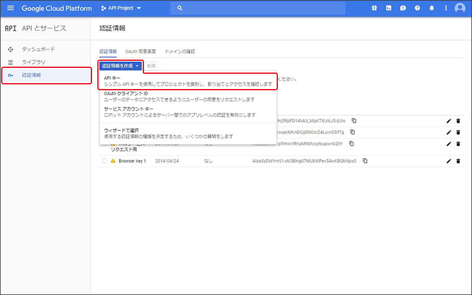472x295 pixels.
Task: Show notifications bell
Action: click(432, 8)
